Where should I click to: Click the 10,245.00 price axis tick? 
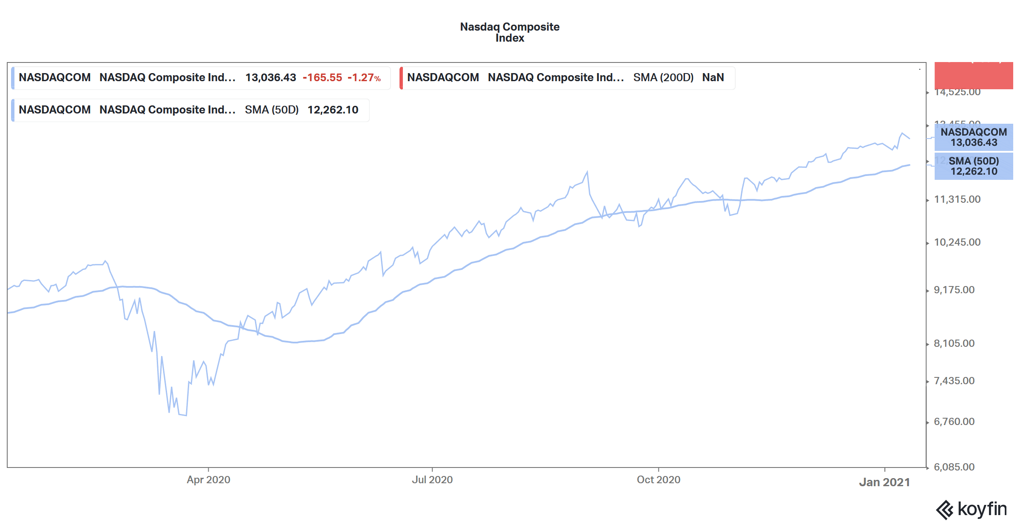(957, 242)
